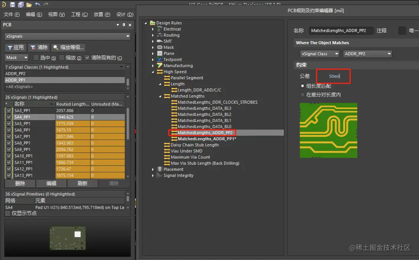Expand the Routing tree node
Viewport: 419px width, 260px height.
point(153,35)
